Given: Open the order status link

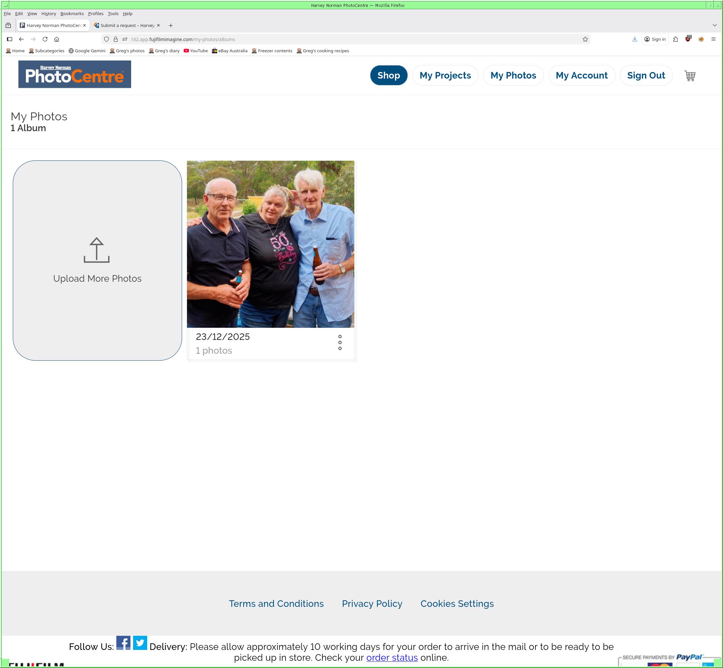Looking at the screenshot, I should click(392, 657).
